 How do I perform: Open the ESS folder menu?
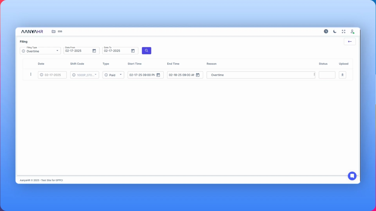coord(57,31)
